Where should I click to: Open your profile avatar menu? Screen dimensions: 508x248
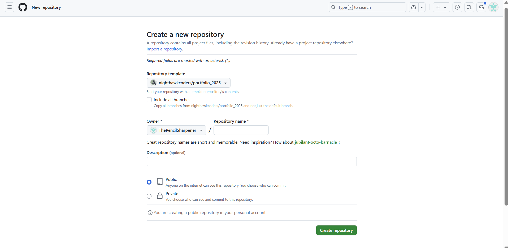(x=494, y=7)
